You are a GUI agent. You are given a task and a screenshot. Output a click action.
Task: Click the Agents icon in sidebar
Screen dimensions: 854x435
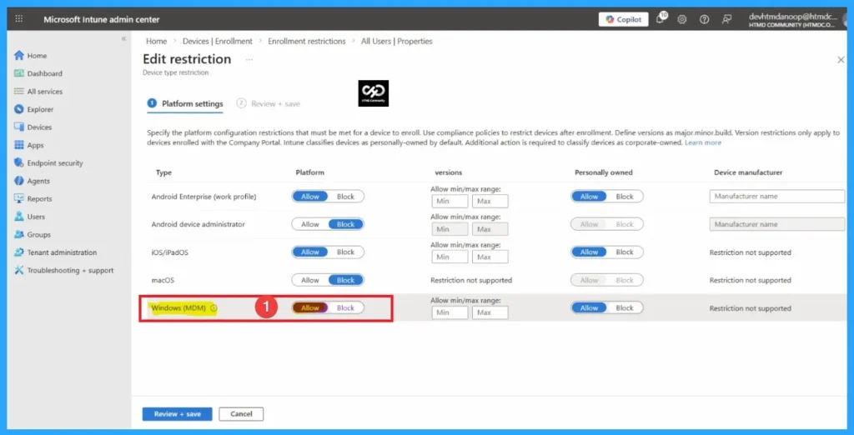coord(19,181)
